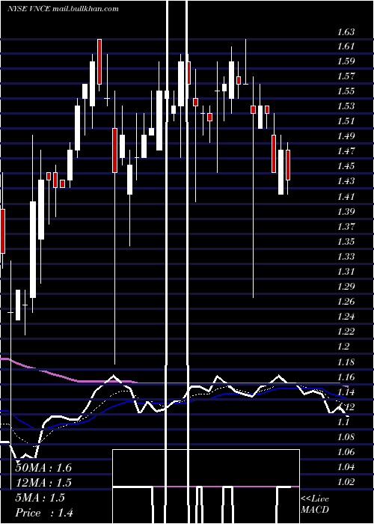
Task: Click the 5MA : 1.5 label
Action: [x=40, y=497]
